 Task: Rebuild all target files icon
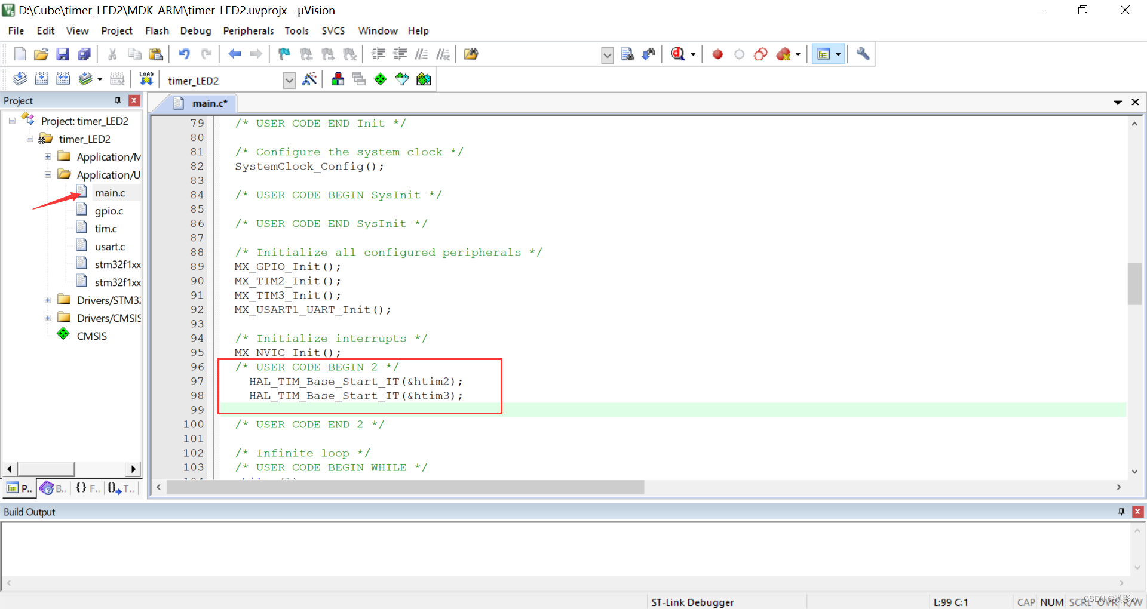click(x=63, y=79)
